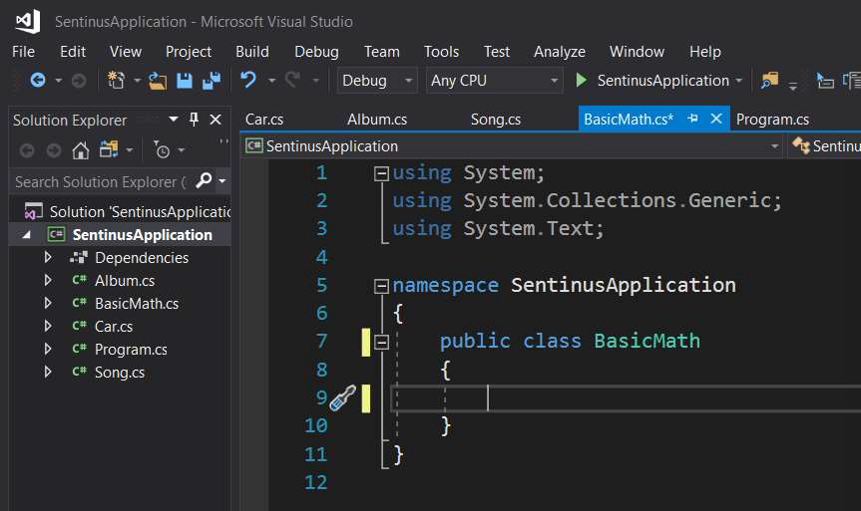Expand the Car.cs tree node
Image resolution: width=861 pixels, height=511 pixels.
(x=48, y=327)
